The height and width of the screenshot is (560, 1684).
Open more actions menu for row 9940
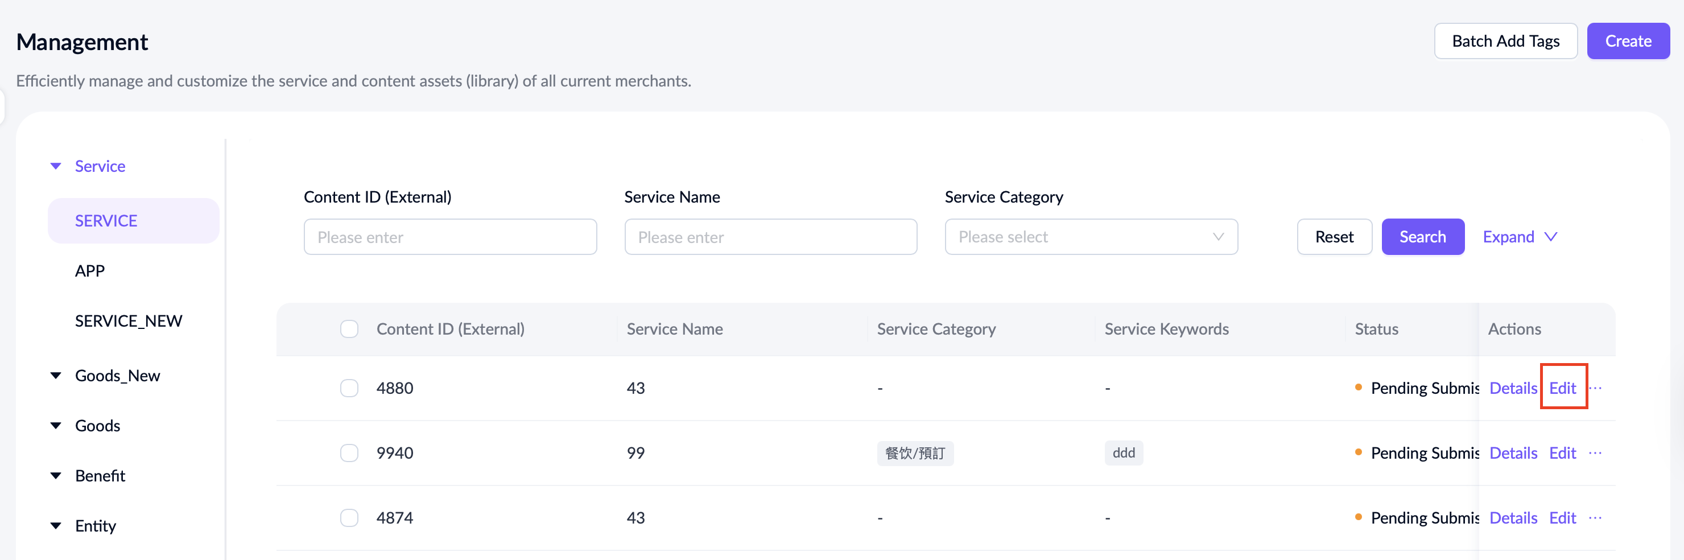[x=1595, y=452]
